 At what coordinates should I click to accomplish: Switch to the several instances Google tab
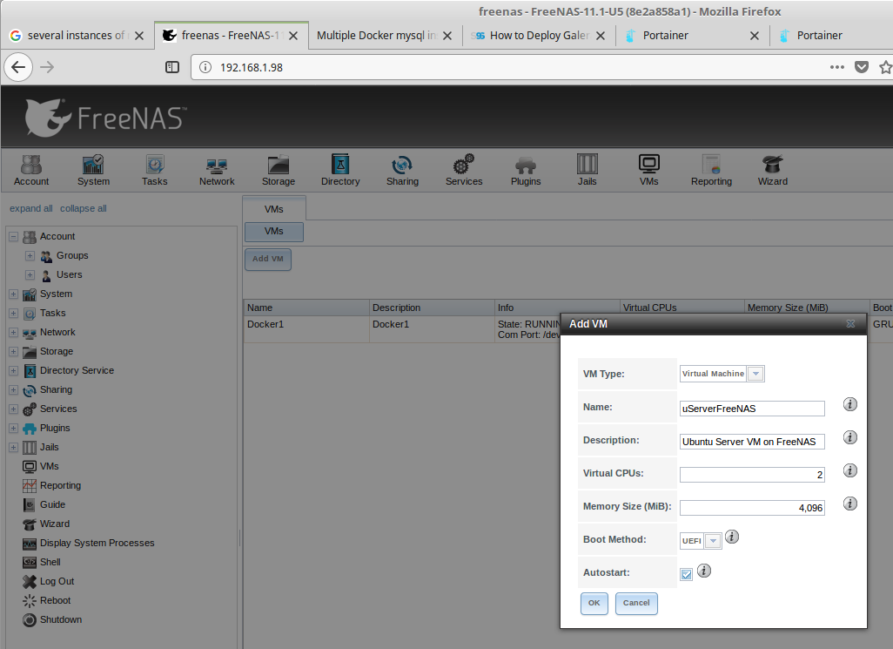pyautogui.click(x=76, y=36)
